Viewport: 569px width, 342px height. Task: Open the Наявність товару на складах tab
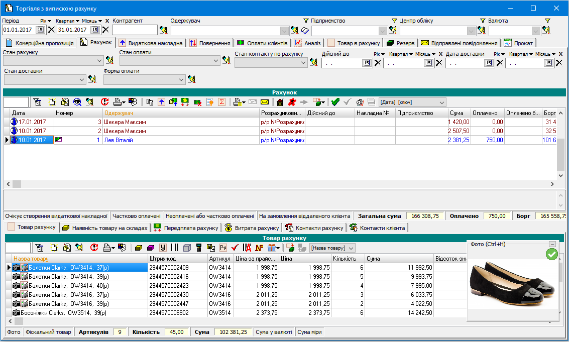(105, 228)
